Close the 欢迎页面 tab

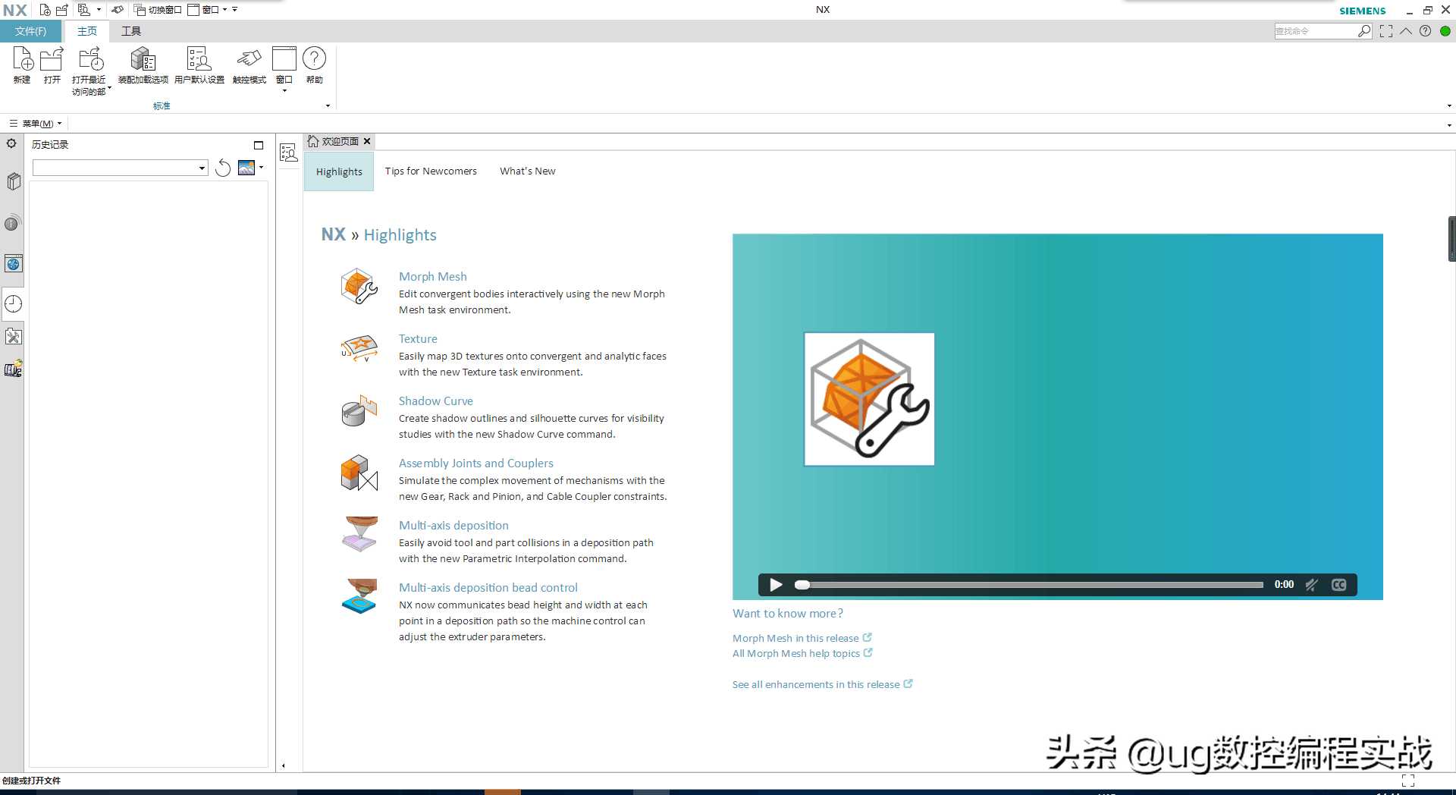pos(367,141)
